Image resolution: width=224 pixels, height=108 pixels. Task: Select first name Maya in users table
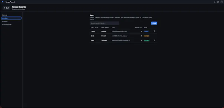[92, 40]
